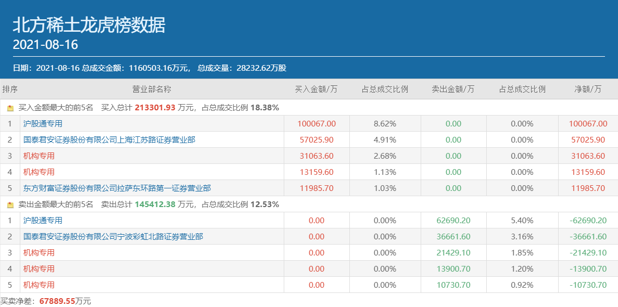Screen dimensions: 618x307
Task: Click the 排序 column header
Action: tap(10, 89)
